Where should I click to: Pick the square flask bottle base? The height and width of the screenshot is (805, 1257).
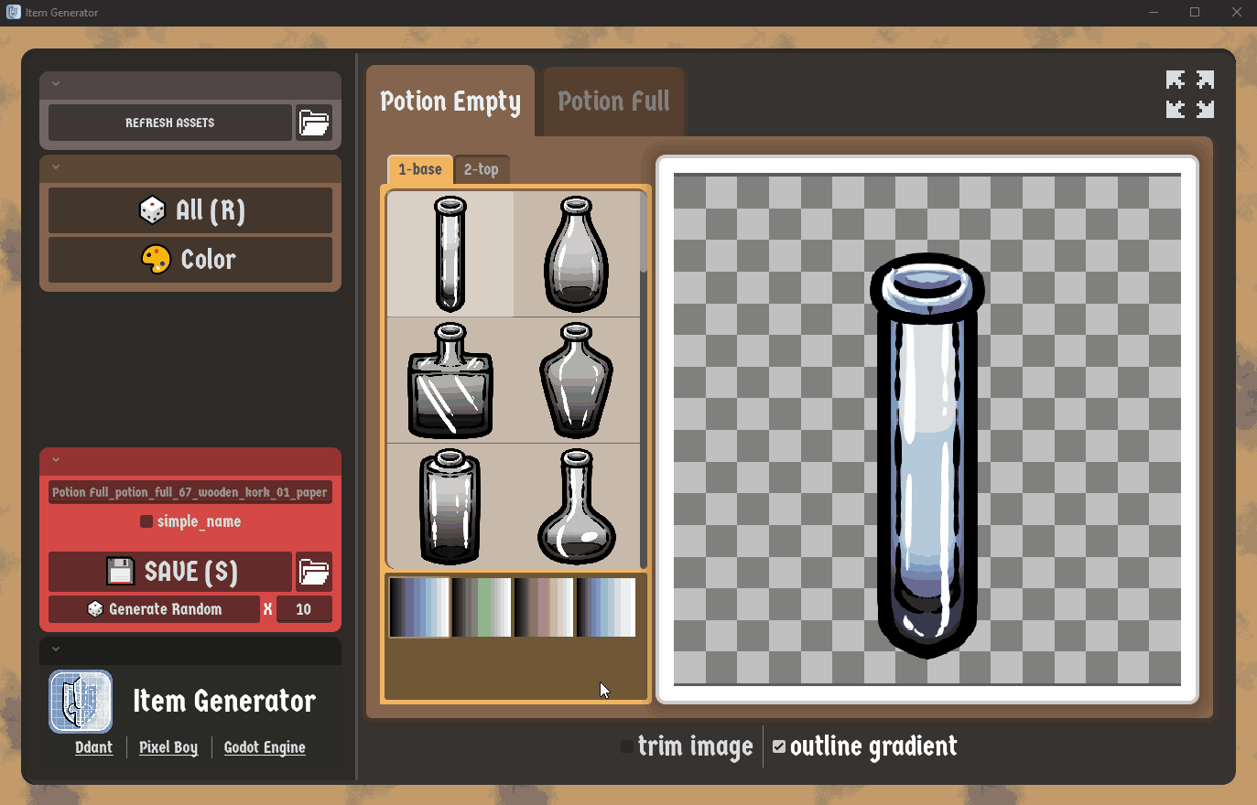(450, 381)
